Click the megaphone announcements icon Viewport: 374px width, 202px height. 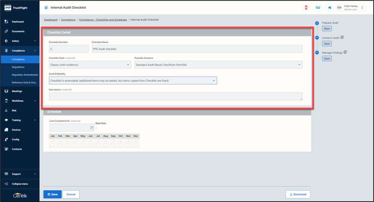click(329, 7)
